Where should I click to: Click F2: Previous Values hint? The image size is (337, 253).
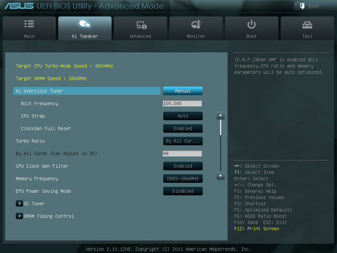point(259,197)
